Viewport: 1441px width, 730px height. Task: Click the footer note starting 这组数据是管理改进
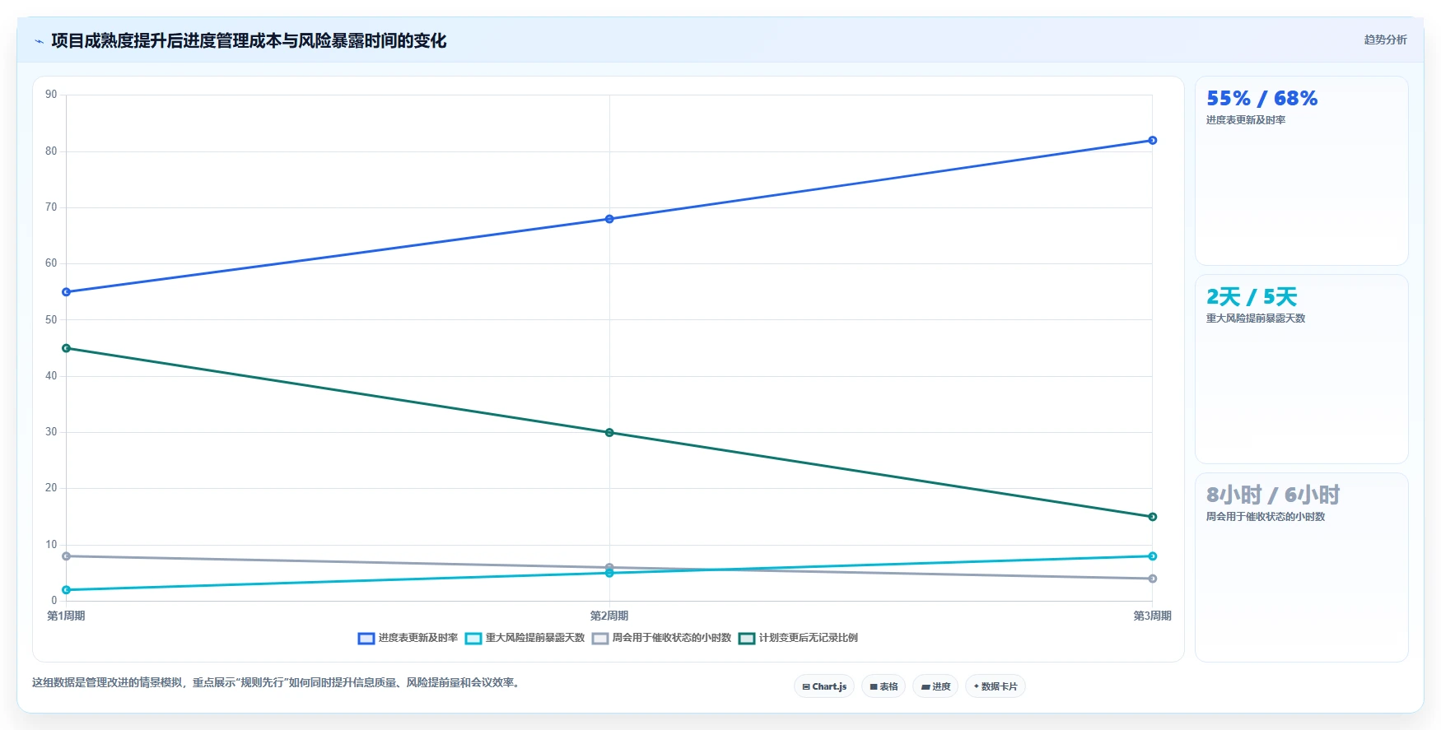coord(277,682)
